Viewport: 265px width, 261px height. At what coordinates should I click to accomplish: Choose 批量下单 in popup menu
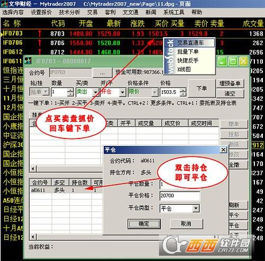click(188, 51)
